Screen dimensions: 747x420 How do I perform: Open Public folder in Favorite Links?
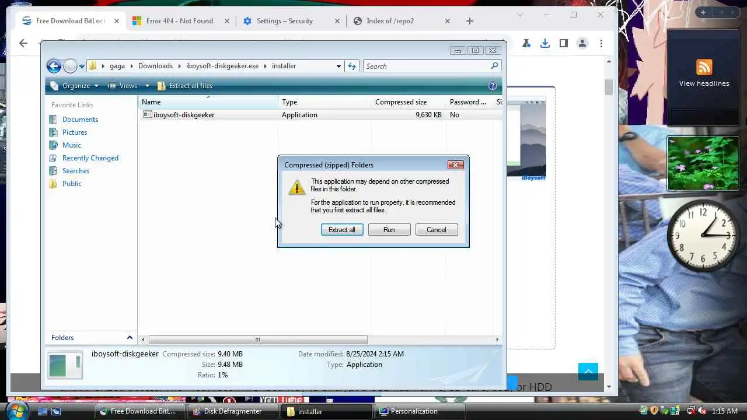[x=72, y=184]
